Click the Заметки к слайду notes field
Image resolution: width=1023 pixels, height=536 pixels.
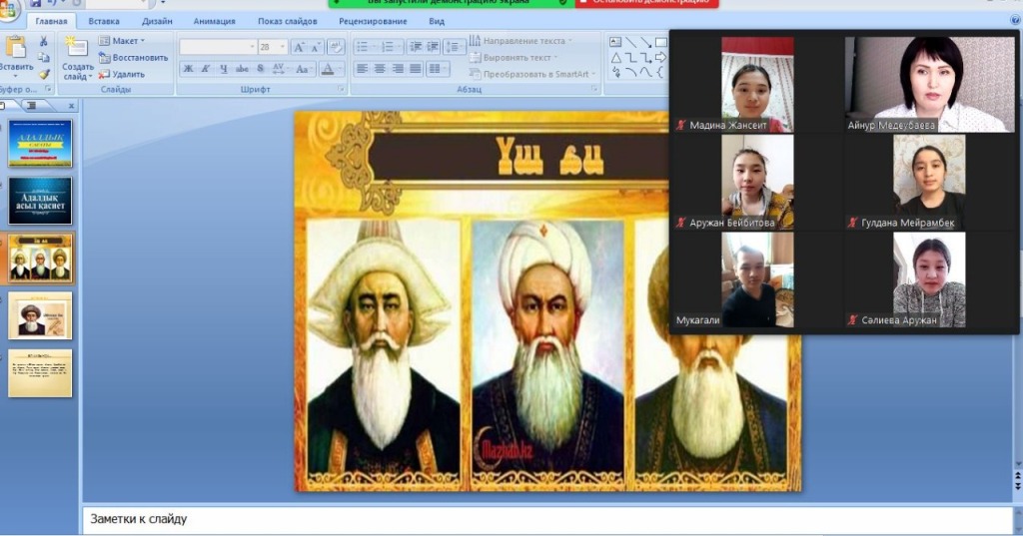547,520
